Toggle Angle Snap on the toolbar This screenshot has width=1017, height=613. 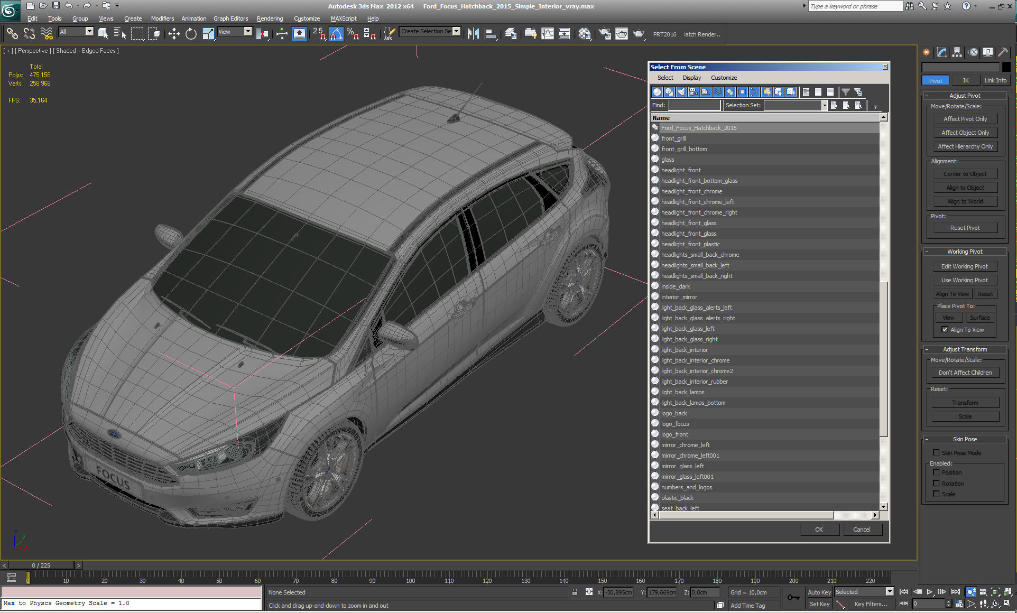pos(336,34)
